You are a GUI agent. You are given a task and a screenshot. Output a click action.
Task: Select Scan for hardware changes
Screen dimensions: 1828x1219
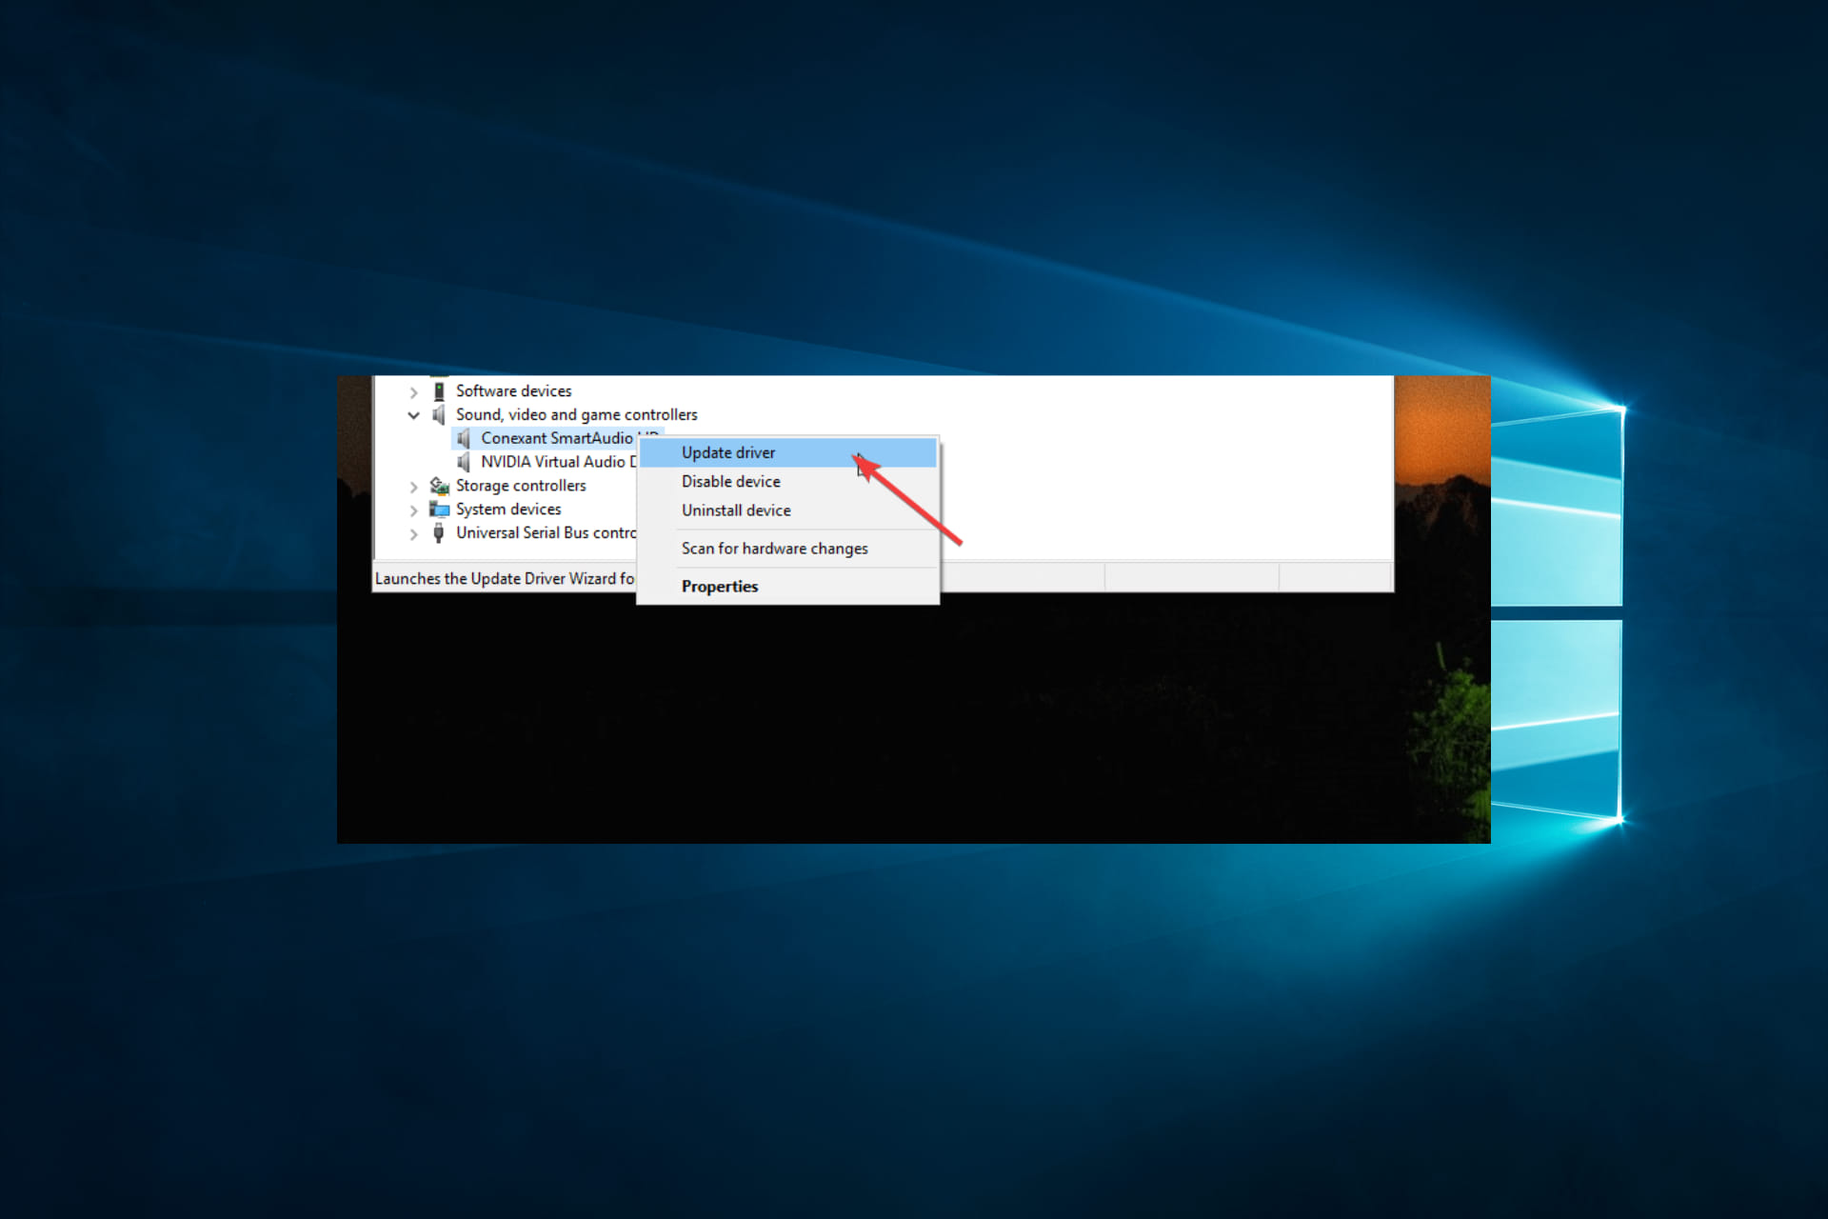787,549
